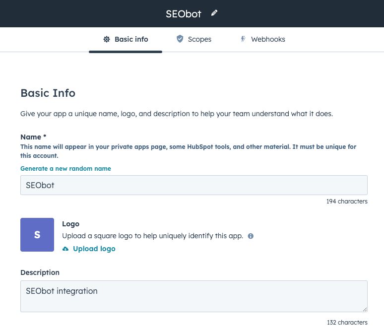Click the cloud upload icon beside Upload logo
Viewport: 384px width, 336px height.
[x=65, y=249]
